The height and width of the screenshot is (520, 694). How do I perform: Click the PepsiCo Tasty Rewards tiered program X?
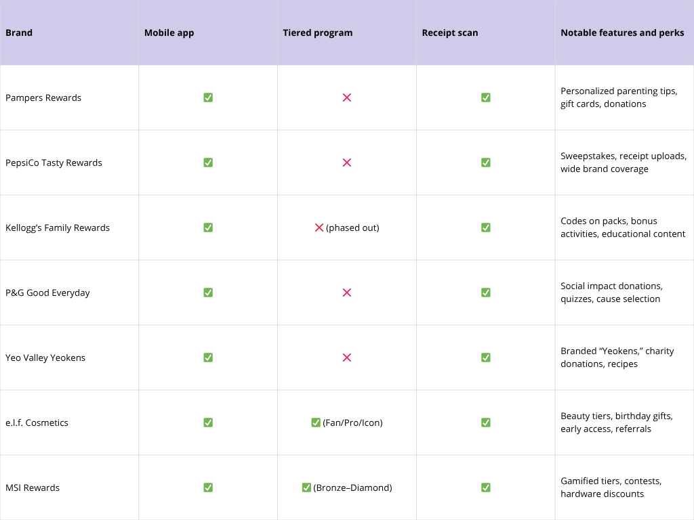347,162
